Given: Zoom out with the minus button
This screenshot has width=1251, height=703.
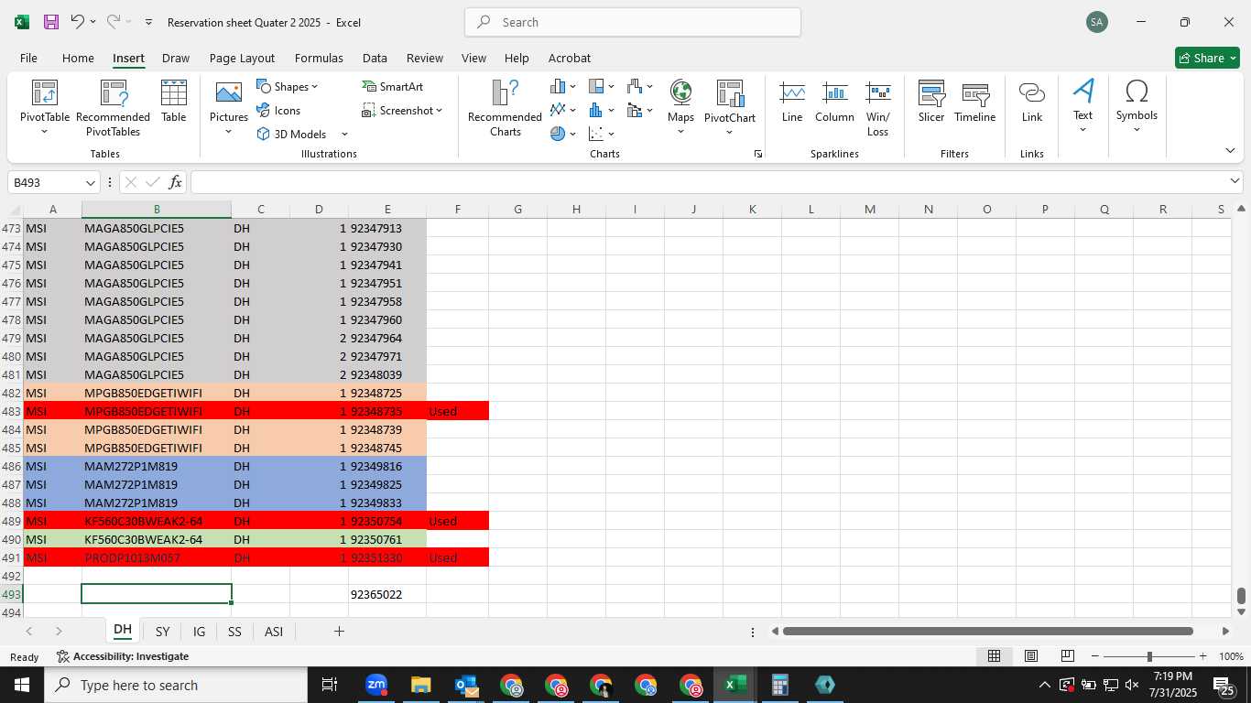Looking at the screenshot, I should pyautogui.click(x=1094, y=656).
